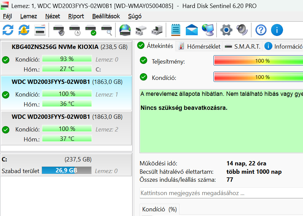Open the Beállítások menu
The height and width of the screenshot is (216, 303).
tap(106, 16)
